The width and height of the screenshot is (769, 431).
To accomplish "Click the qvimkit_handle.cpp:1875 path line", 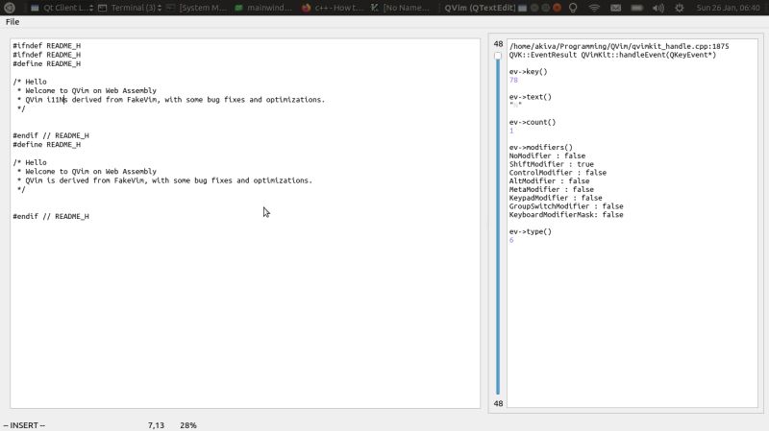I will click(x=619, y=46).
